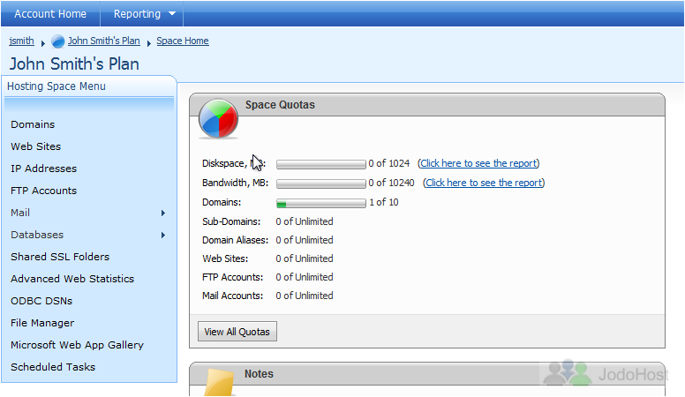
Task: Click the Domain Aliases quota label
Action: point(235,240)
